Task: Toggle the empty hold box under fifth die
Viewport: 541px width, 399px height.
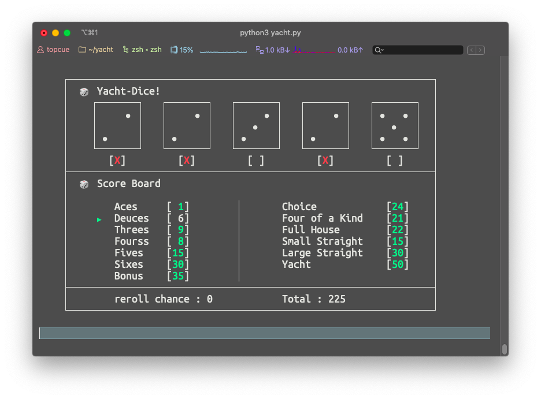Action: tap(395, 161)
